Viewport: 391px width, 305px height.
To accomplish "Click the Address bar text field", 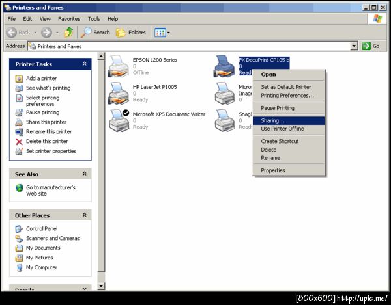I will click(190, 46).
